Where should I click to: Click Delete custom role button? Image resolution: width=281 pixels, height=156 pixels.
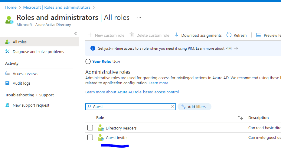coord(149,35)
